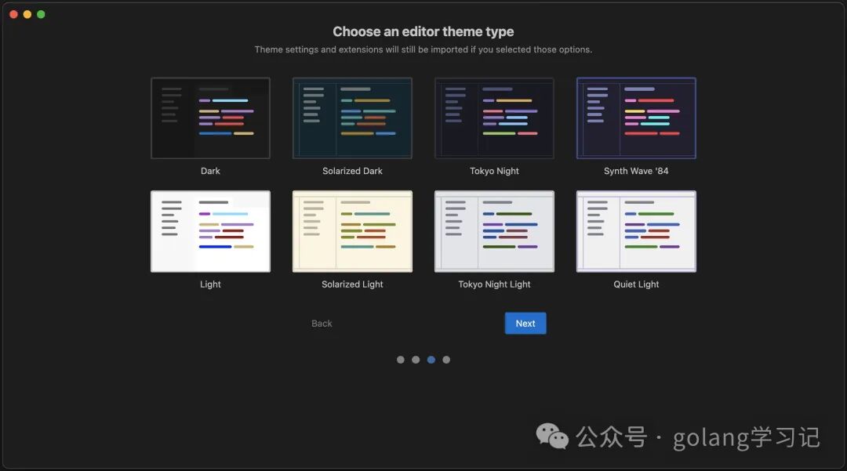This screenshot has width=847, height=471.
Task: Choose the Quiet Light theme preview
Action: [x=636, y=231]
